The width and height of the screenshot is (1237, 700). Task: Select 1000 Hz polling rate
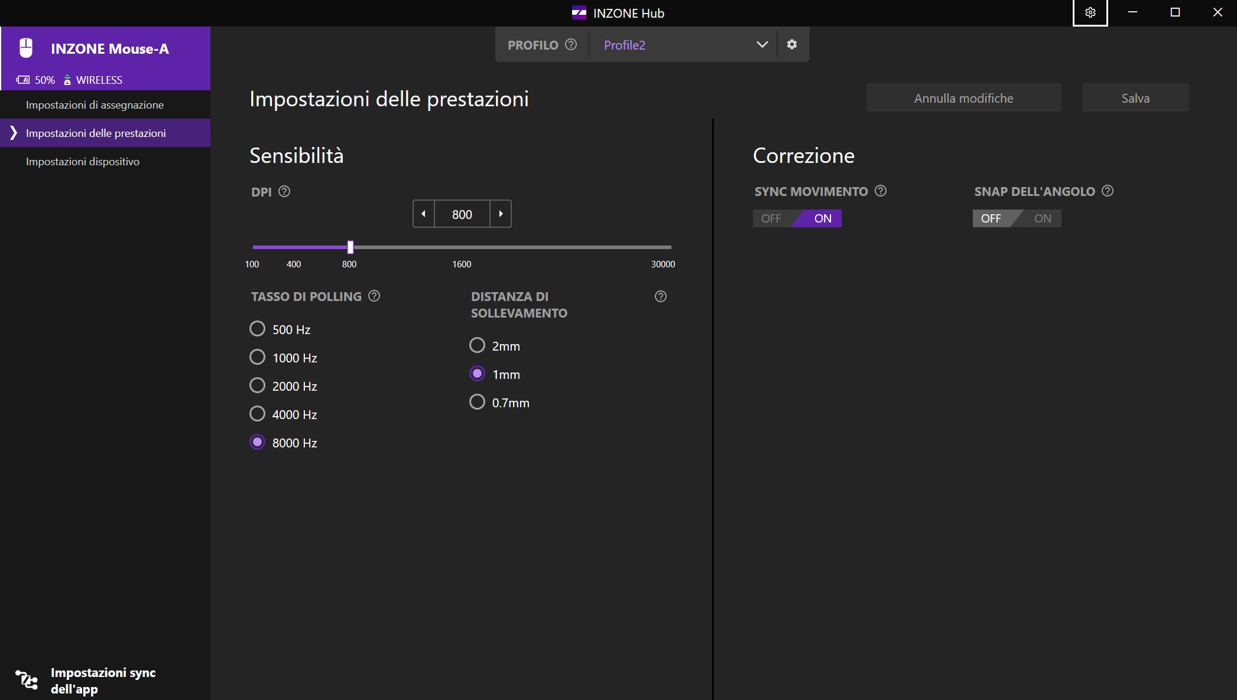pos(258,357)
